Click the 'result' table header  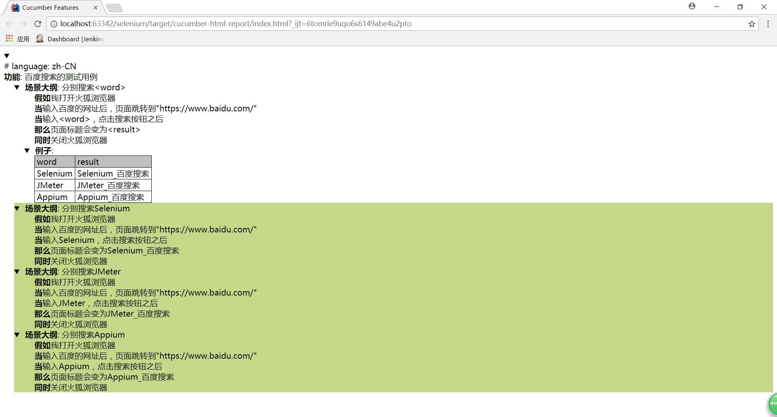[113, 162]
